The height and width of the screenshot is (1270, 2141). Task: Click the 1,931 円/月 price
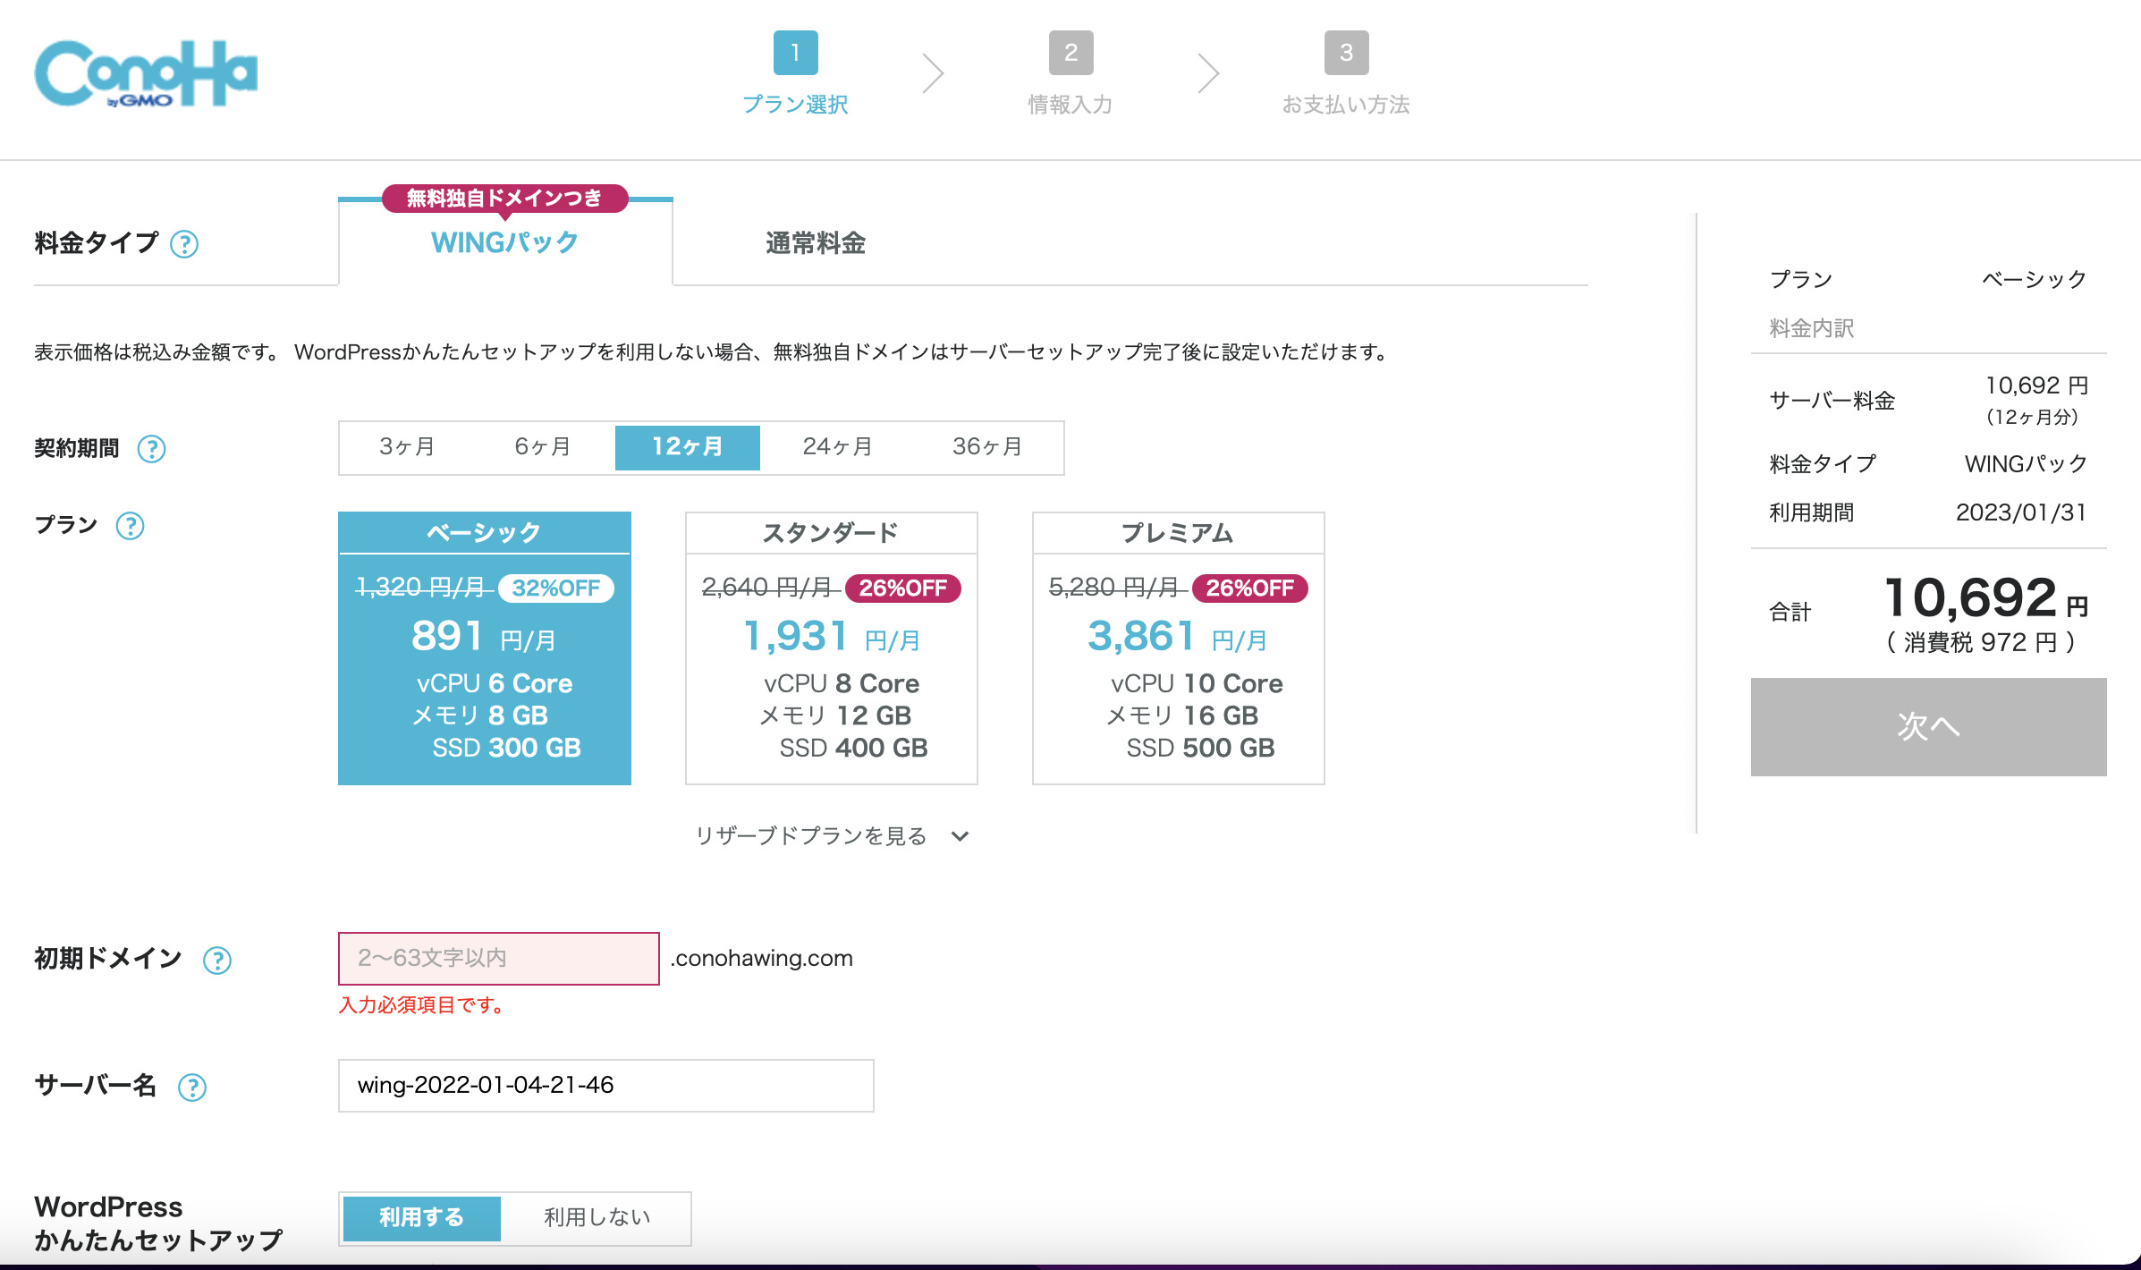(x=832, y=637)
